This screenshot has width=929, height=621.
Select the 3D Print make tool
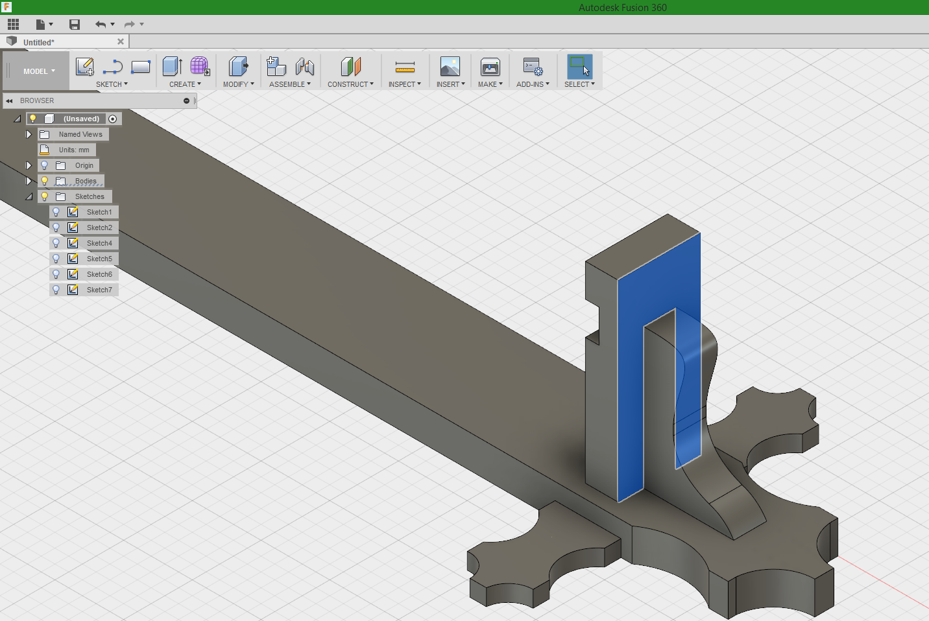pos(490,67)
